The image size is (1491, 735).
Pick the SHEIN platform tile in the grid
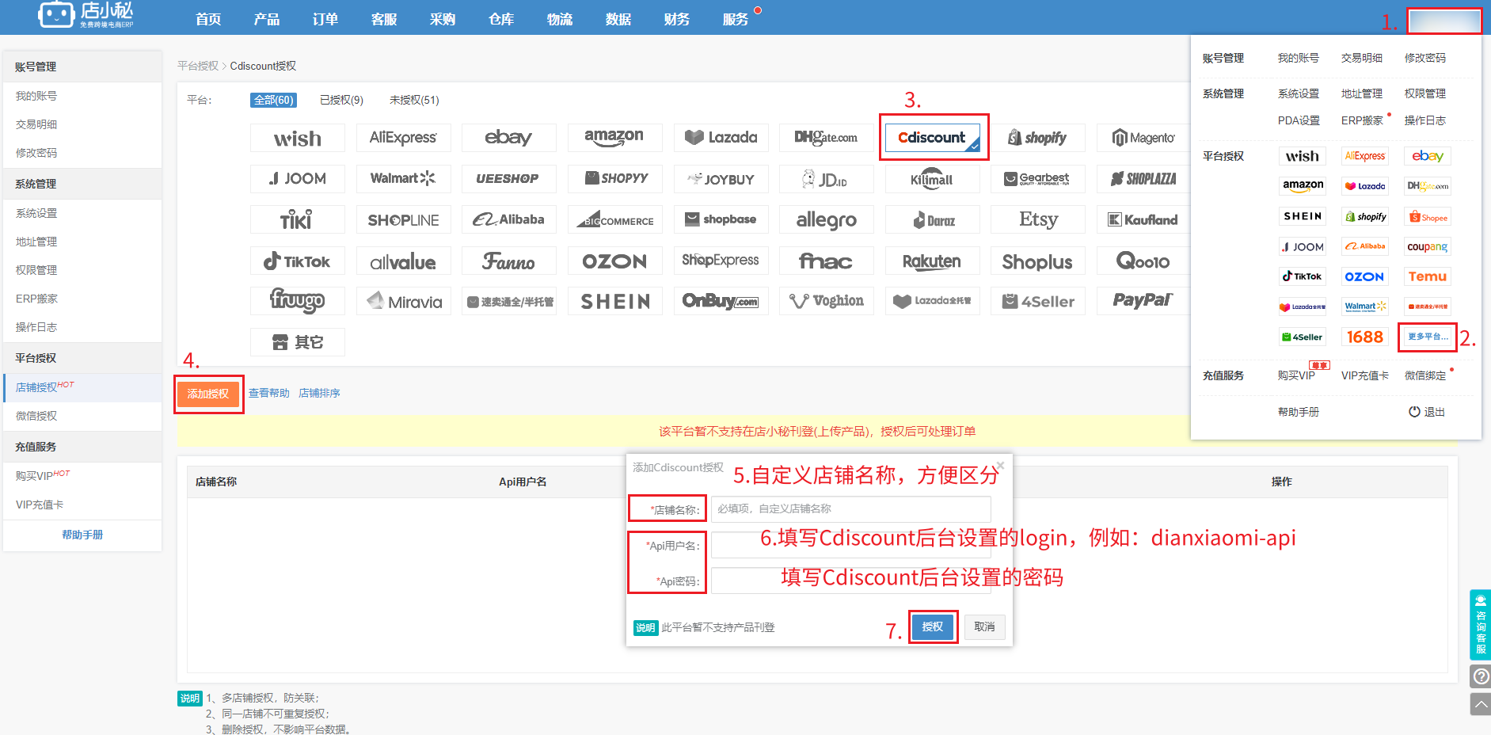pyautogui.click(x=614, y=301)
